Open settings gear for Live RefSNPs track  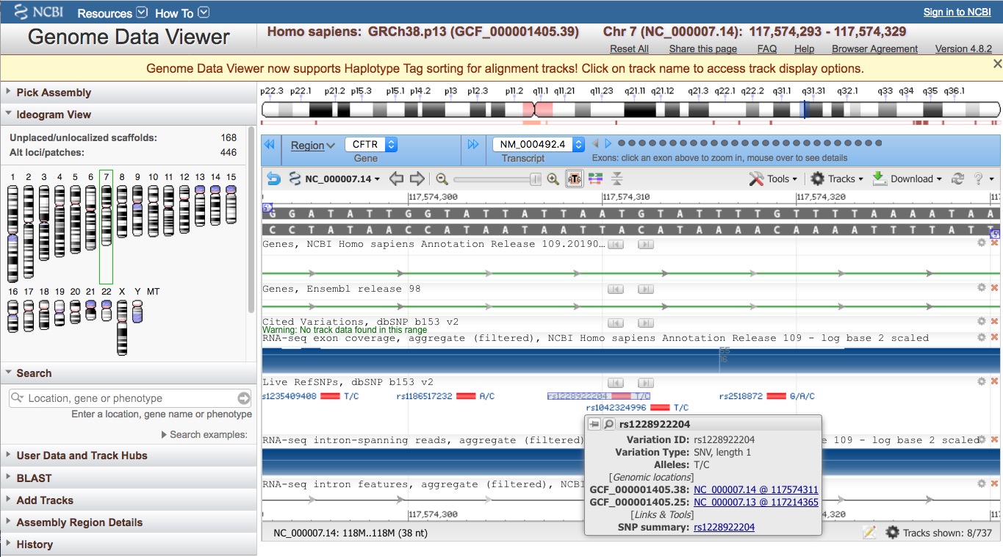pyautogui.click(x=981, y=381)
